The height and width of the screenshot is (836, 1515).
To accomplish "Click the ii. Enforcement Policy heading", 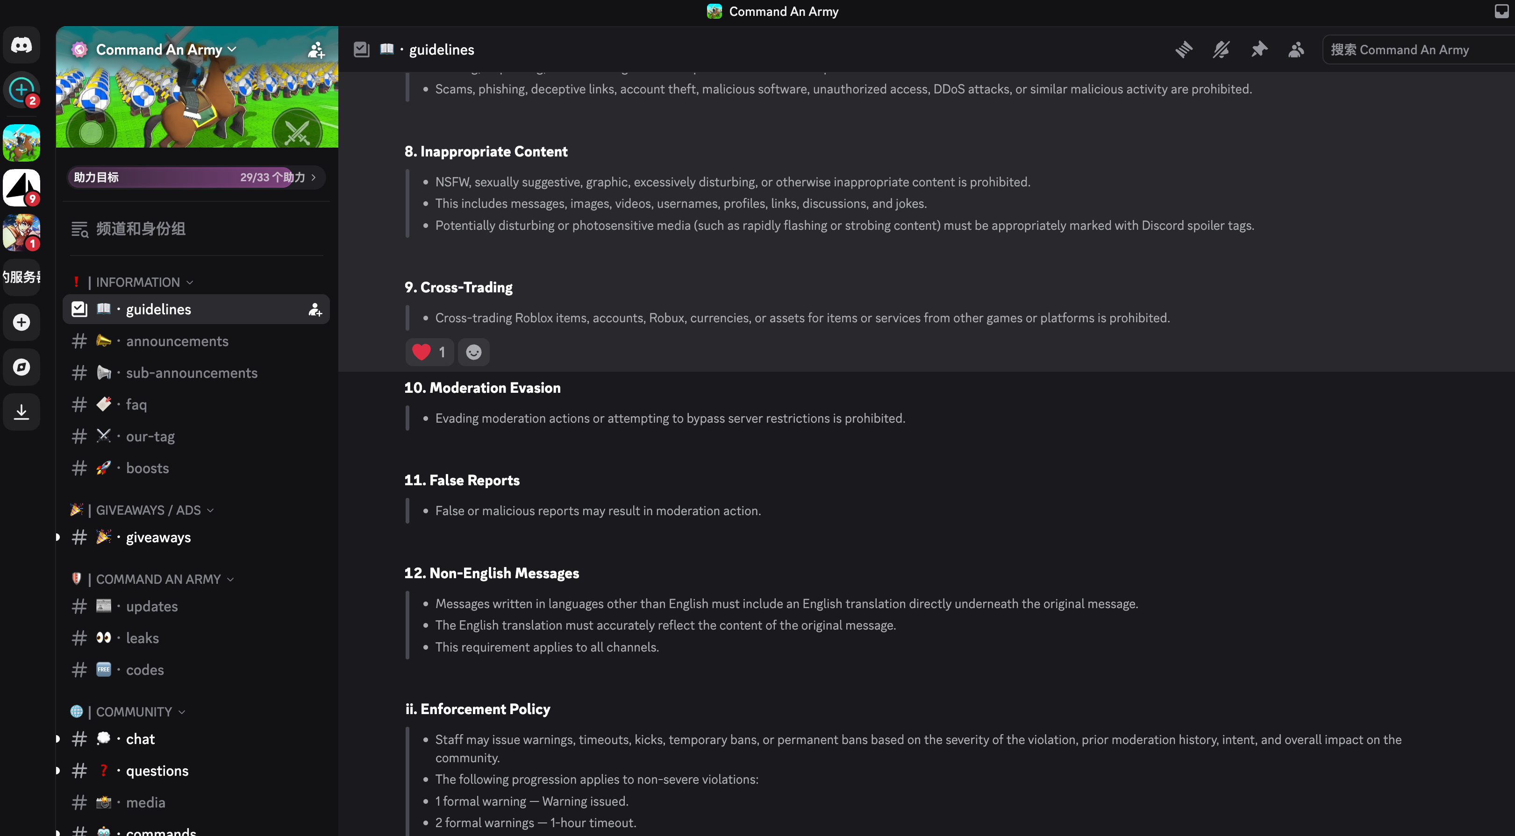I will [478, 709].
